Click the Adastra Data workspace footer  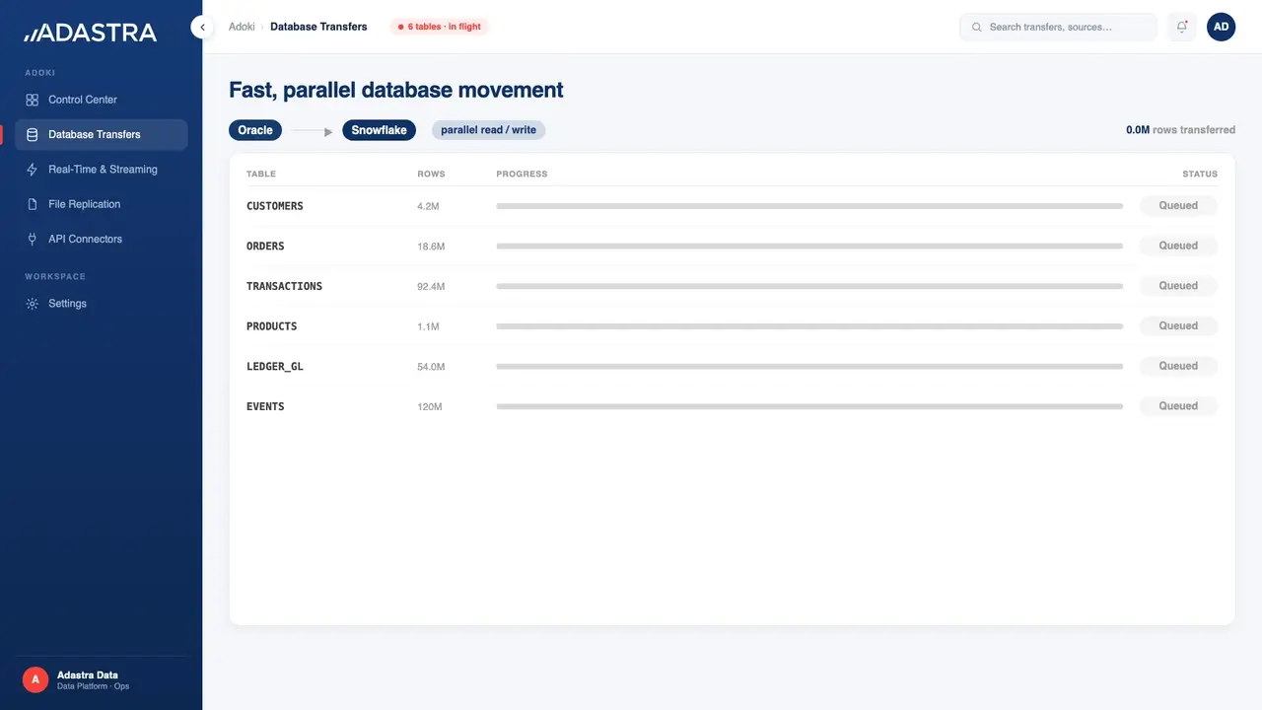[101, 679]
